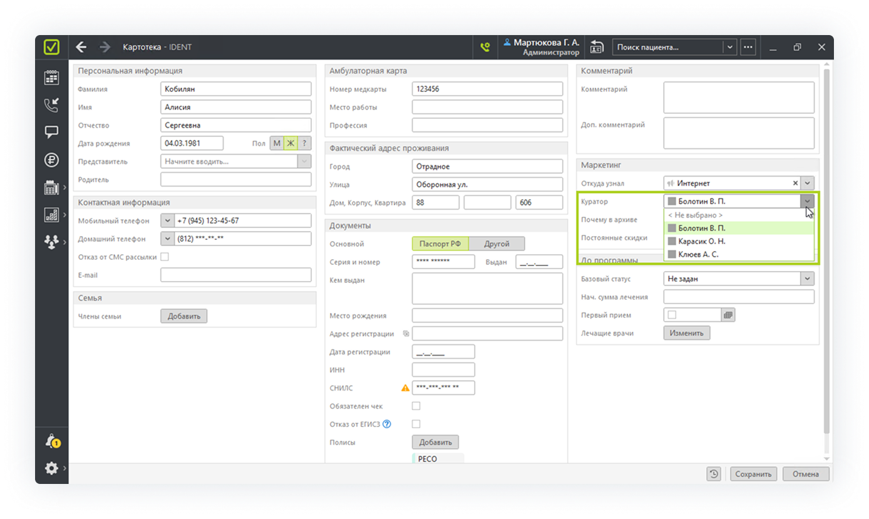Select < Не выбрано > in curator list
869x519 pixels.
coord(739,215)
